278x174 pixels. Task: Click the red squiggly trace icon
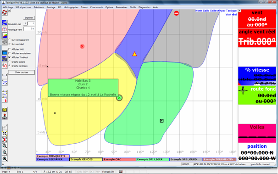(5, 66)
